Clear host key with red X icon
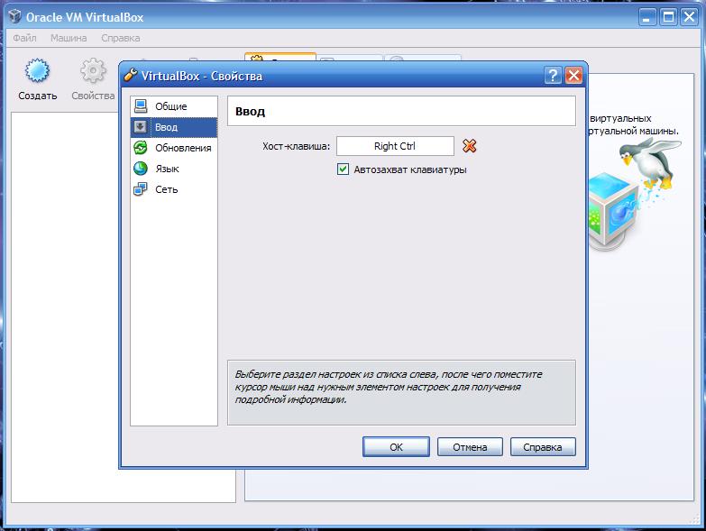The image size is (706, 531). [x=469, y=146]
